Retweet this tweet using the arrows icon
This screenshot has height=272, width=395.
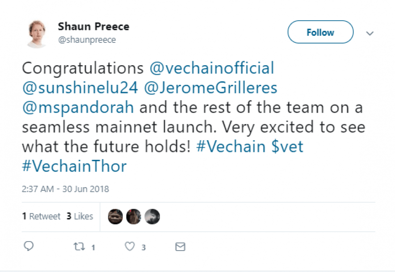[79, 246]
